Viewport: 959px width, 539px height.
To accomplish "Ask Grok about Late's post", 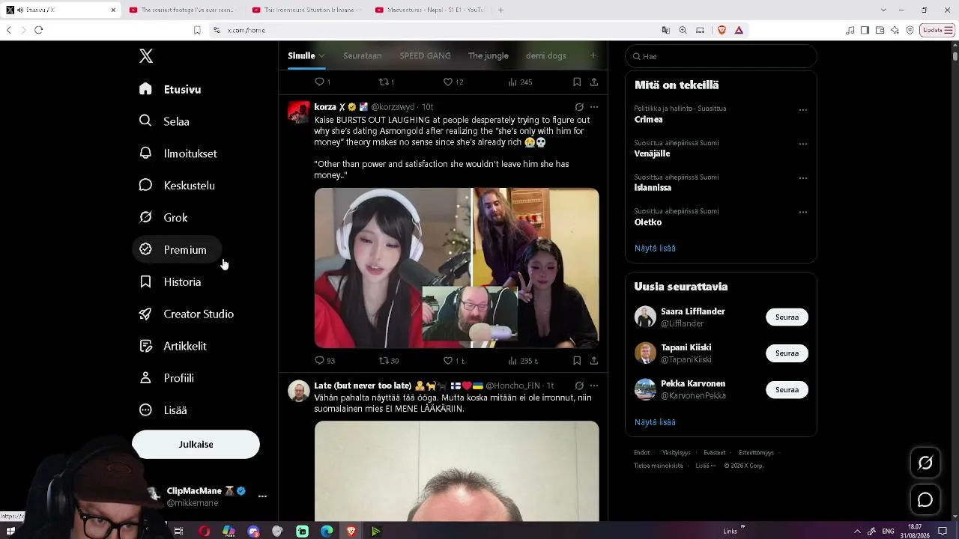I will point(579,386).
